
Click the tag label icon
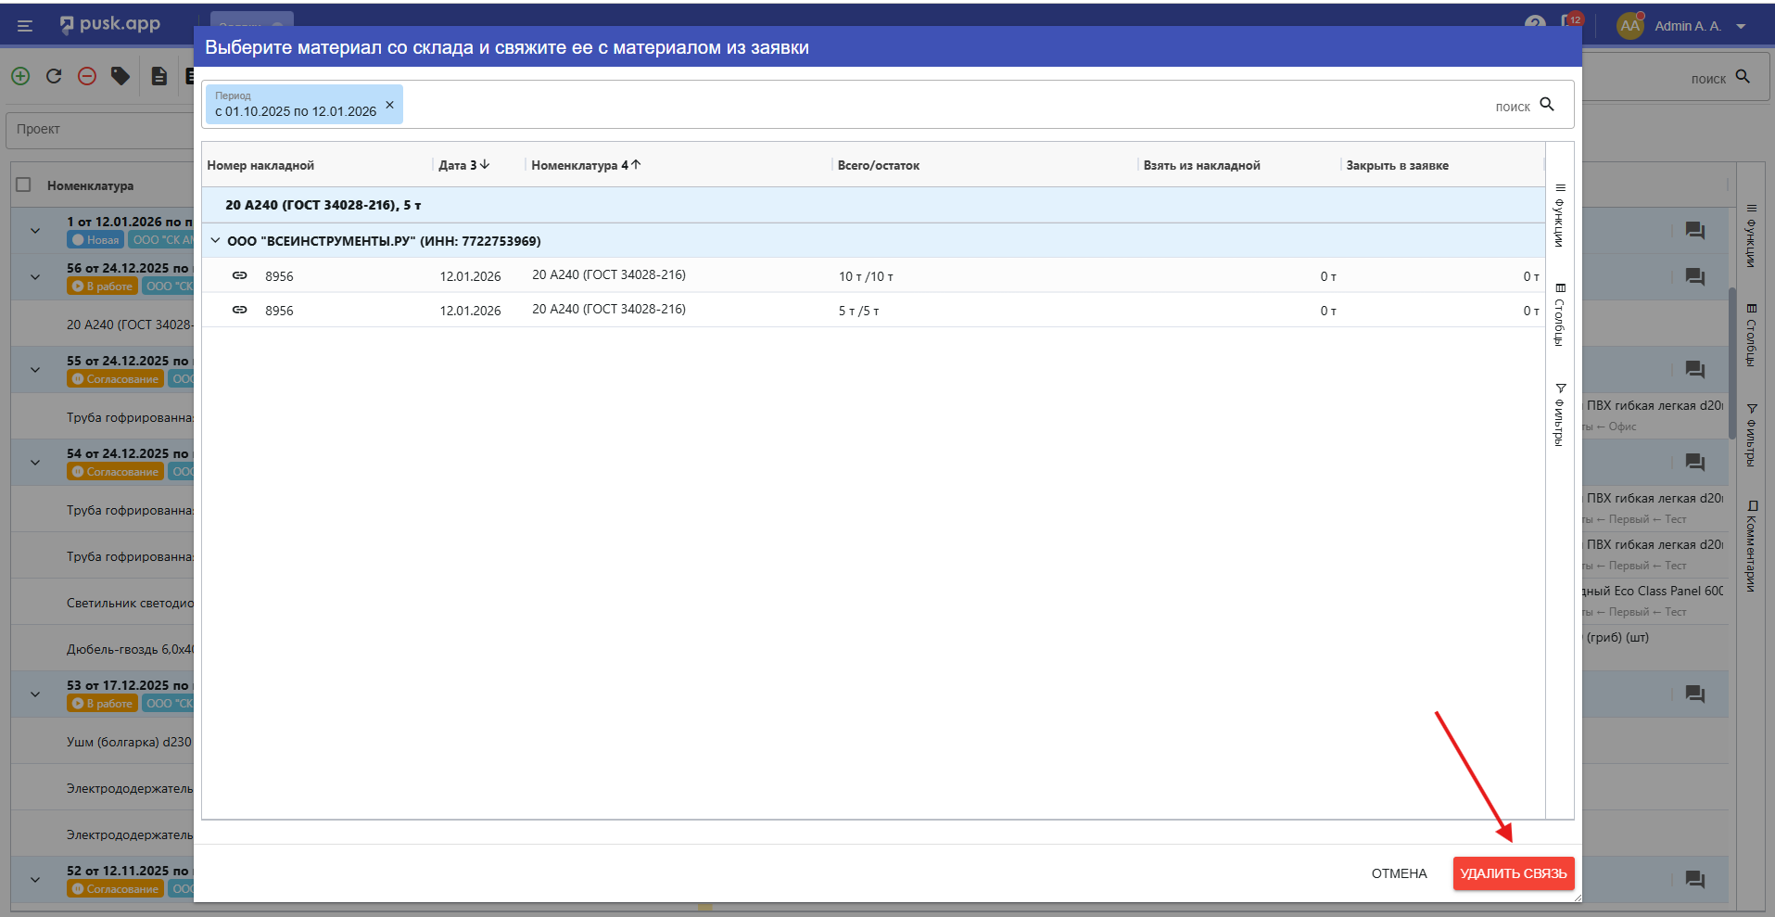tap(120, 76)
